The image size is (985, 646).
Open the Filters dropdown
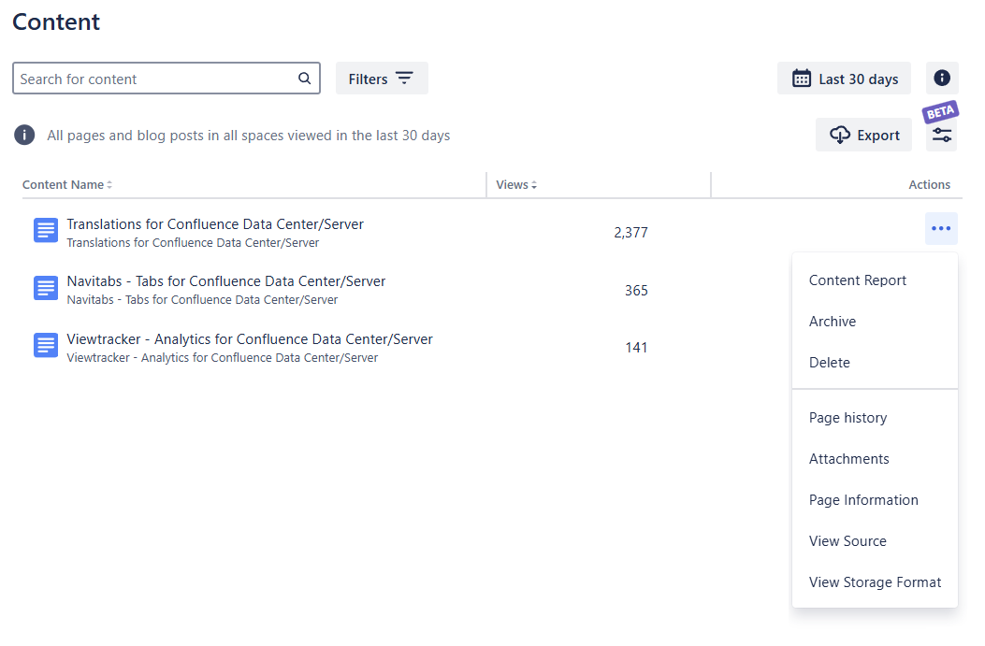click(x=382, y=79)
